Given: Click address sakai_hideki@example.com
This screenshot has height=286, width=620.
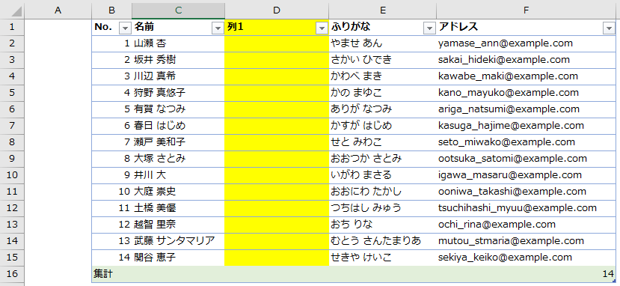Looking at the screenshot, I should click(x=526, y=60).
